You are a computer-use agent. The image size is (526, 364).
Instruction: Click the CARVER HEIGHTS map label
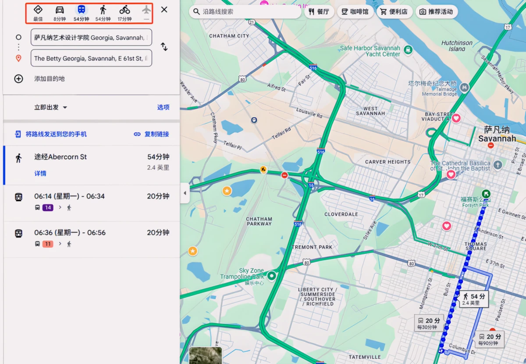[x=387, y=162]
